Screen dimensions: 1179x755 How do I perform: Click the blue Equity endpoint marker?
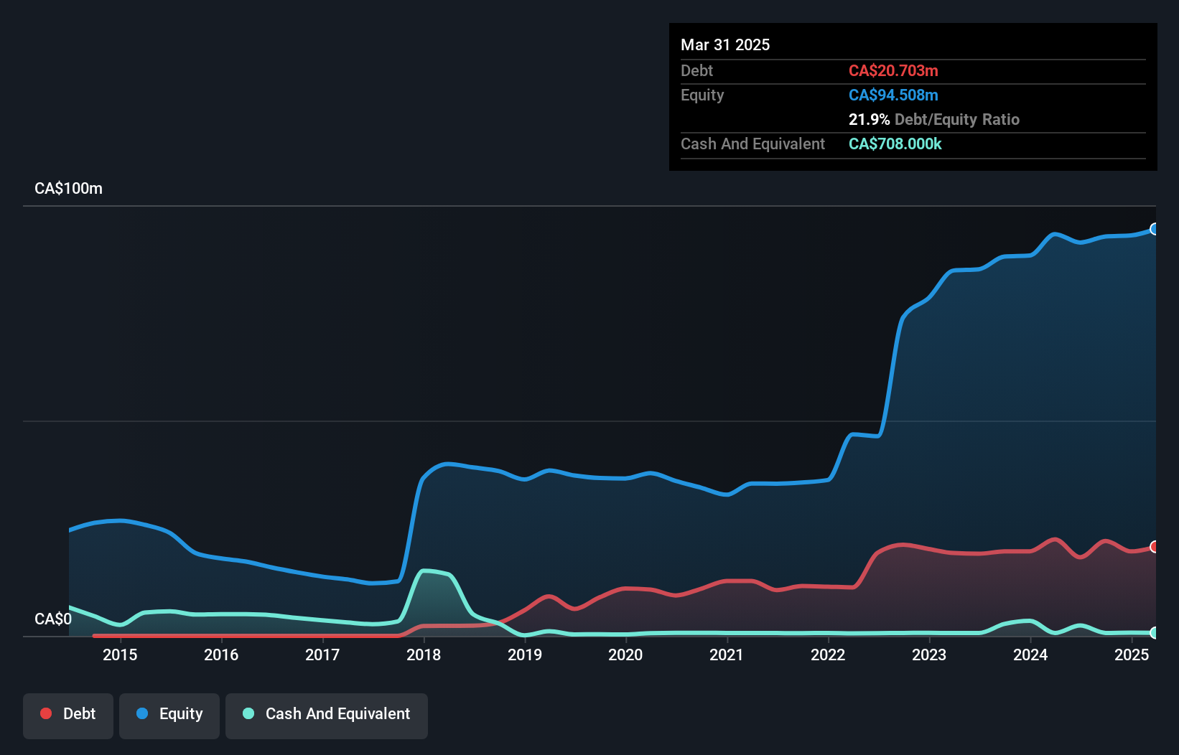1155,229
